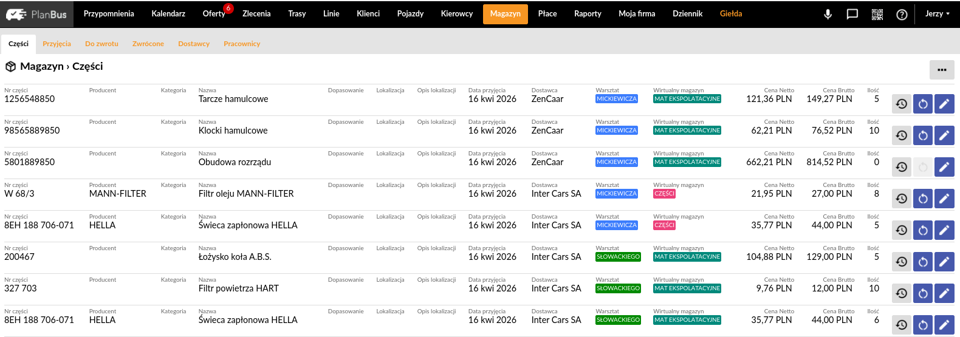Edit the Tarcze hamulcowe part with pencil icon

pos(944,104)
